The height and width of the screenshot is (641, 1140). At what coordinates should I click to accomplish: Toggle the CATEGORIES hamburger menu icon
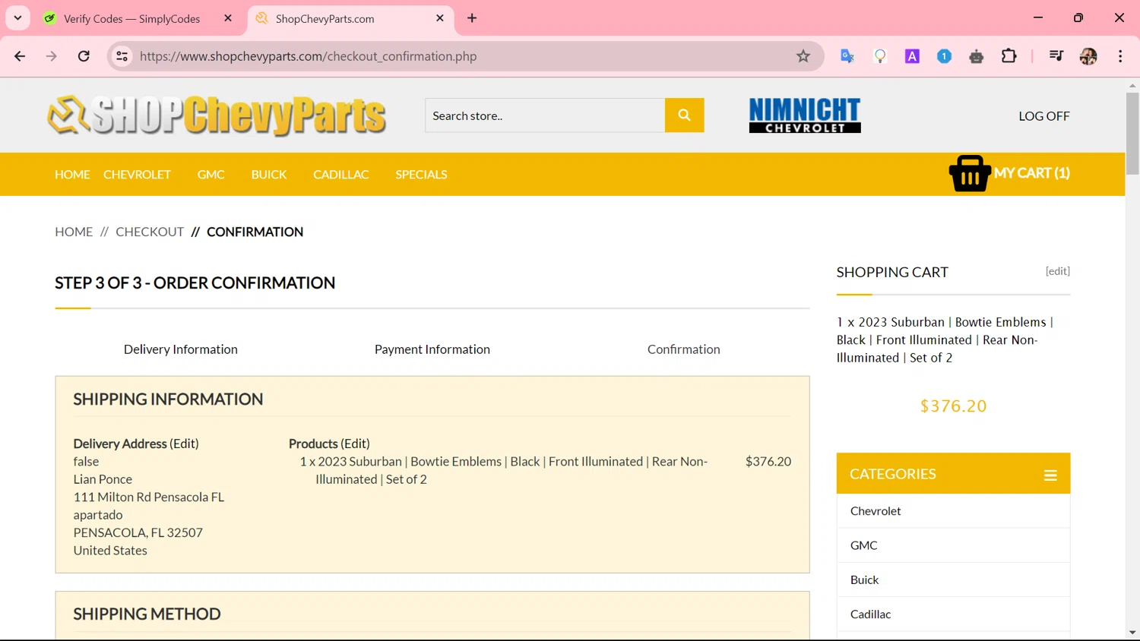1050,475
